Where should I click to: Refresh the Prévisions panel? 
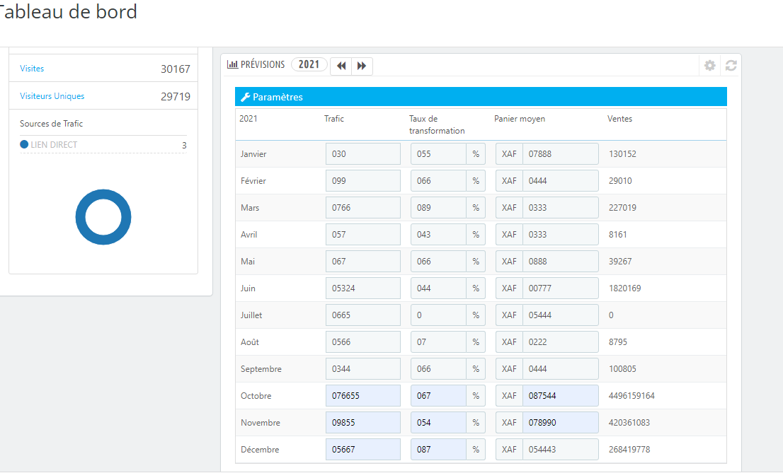click(x=731, y=65)
